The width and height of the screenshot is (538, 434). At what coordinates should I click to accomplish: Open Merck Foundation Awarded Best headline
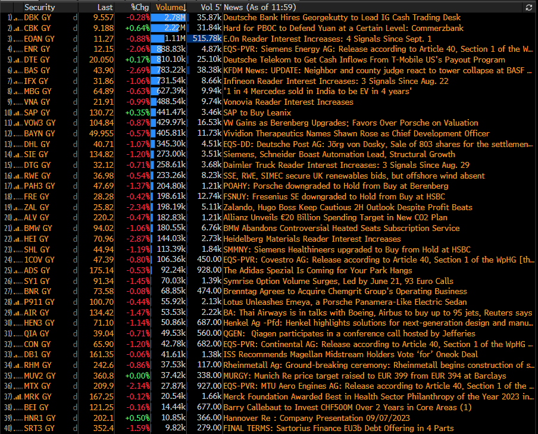(x=379, y=397)
